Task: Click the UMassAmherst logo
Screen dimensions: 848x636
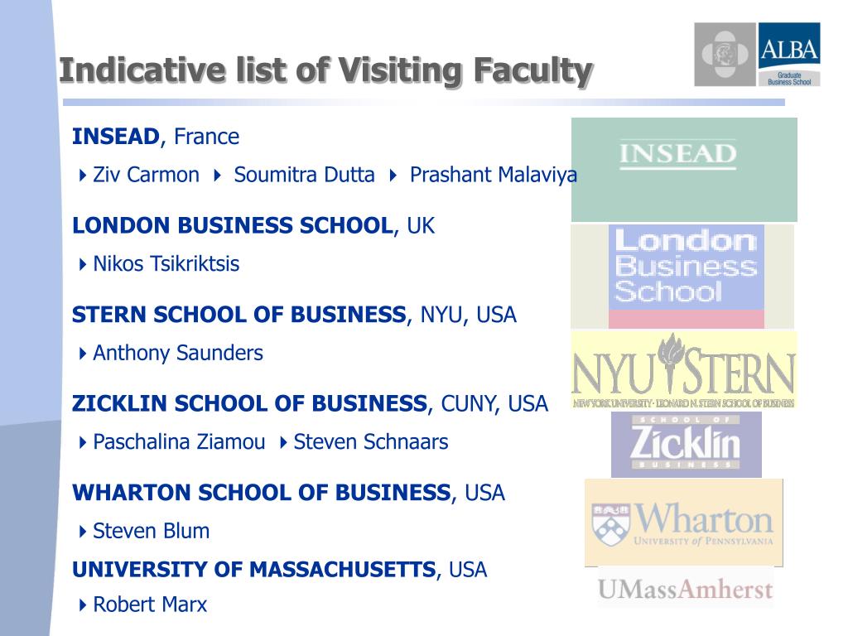Action: pyautogui.click(x=685, y=590)
